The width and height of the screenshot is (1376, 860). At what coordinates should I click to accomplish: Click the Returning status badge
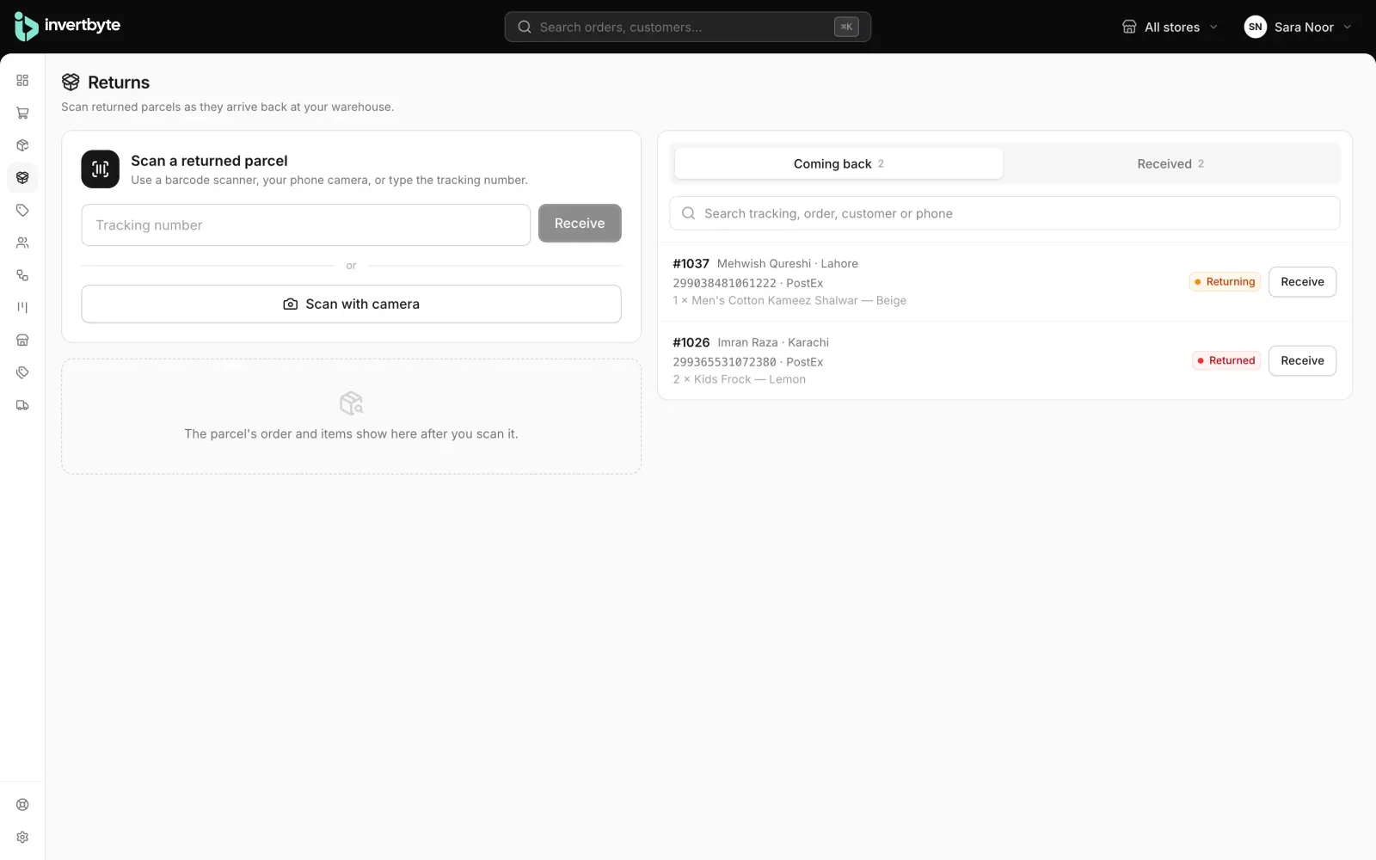[1225, 282]
